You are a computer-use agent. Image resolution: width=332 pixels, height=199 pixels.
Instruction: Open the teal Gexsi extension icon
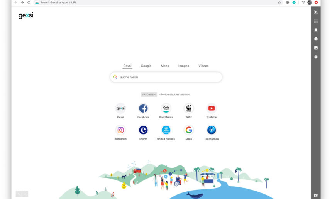pos(294,3)
